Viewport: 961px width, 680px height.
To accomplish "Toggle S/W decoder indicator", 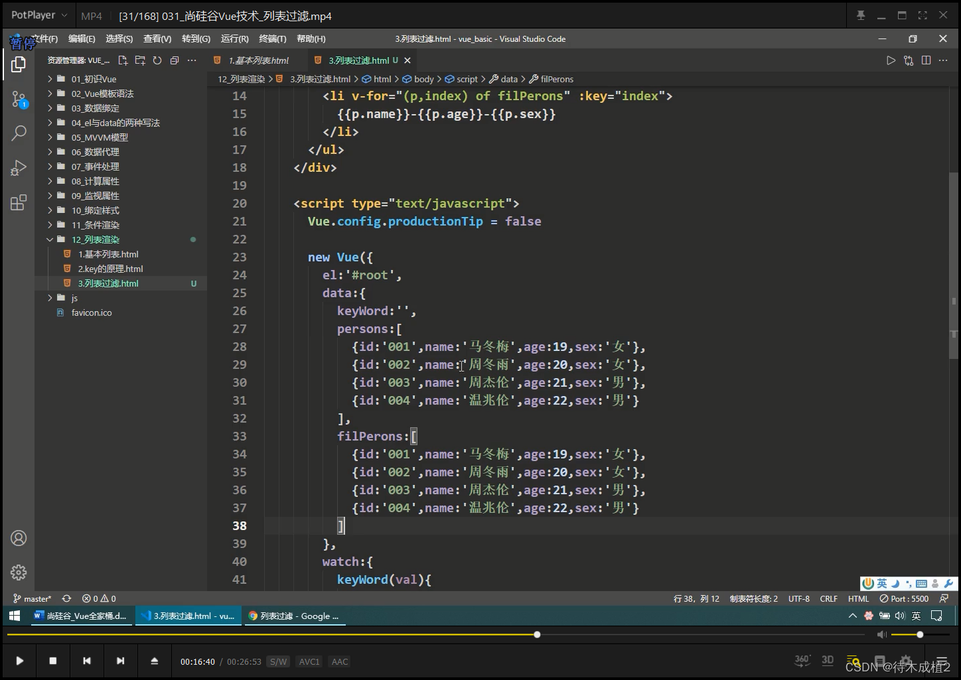I will [278, 661].
